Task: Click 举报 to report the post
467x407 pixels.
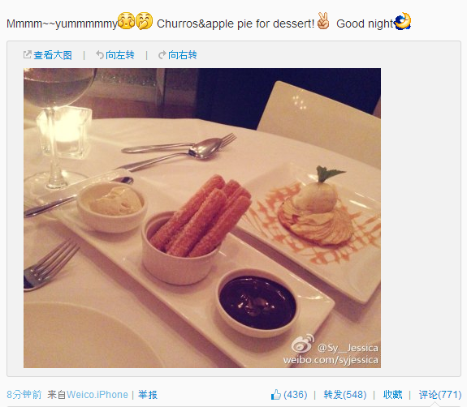Action: click(x=148, y=395)
